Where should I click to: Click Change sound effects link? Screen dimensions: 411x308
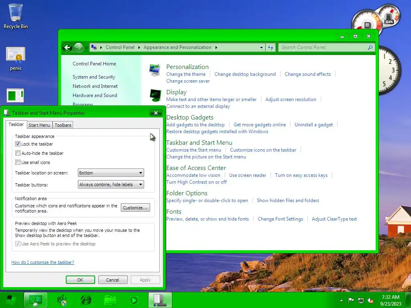pos(308,74)
